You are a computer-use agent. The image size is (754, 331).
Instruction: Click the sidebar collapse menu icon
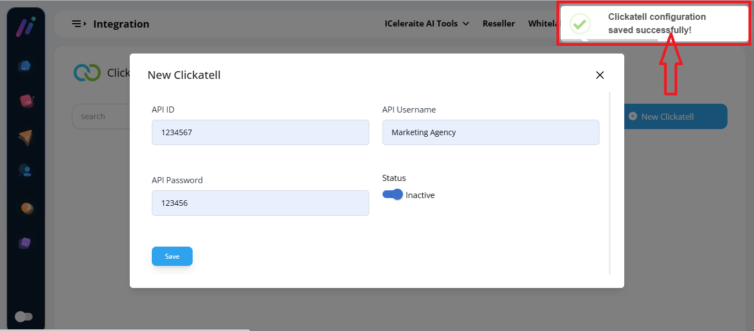[79, 24]
